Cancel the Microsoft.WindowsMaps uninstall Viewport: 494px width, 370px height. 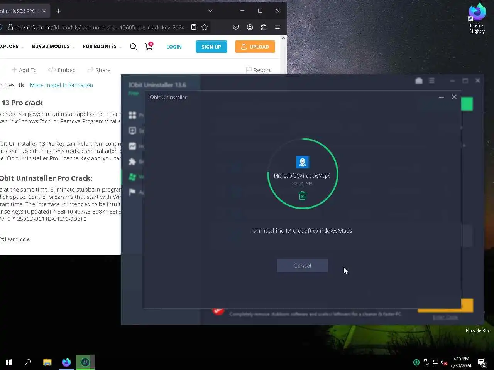[x=302, y=266]
